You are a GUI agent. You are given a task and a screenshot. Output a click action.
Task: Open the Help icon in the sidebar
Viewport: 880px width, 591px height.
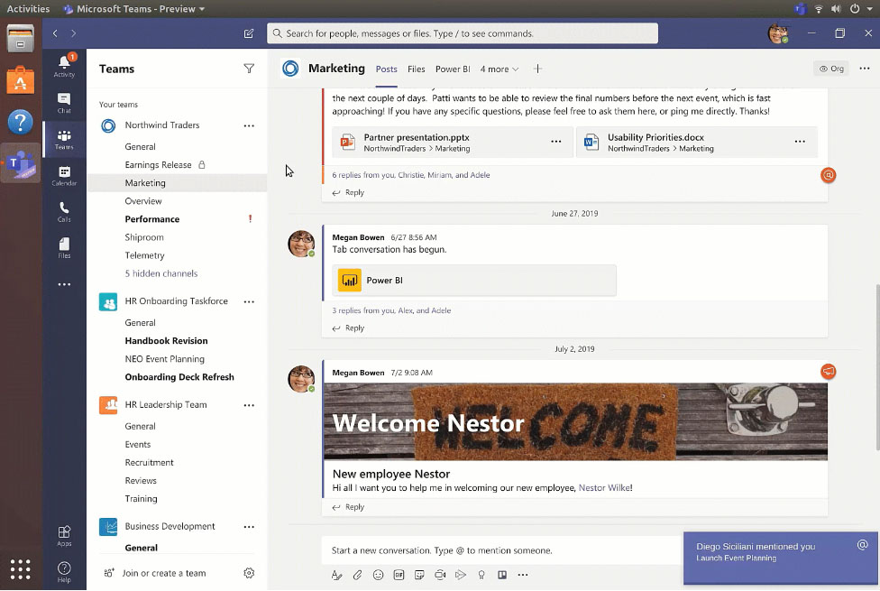[64, 571]
